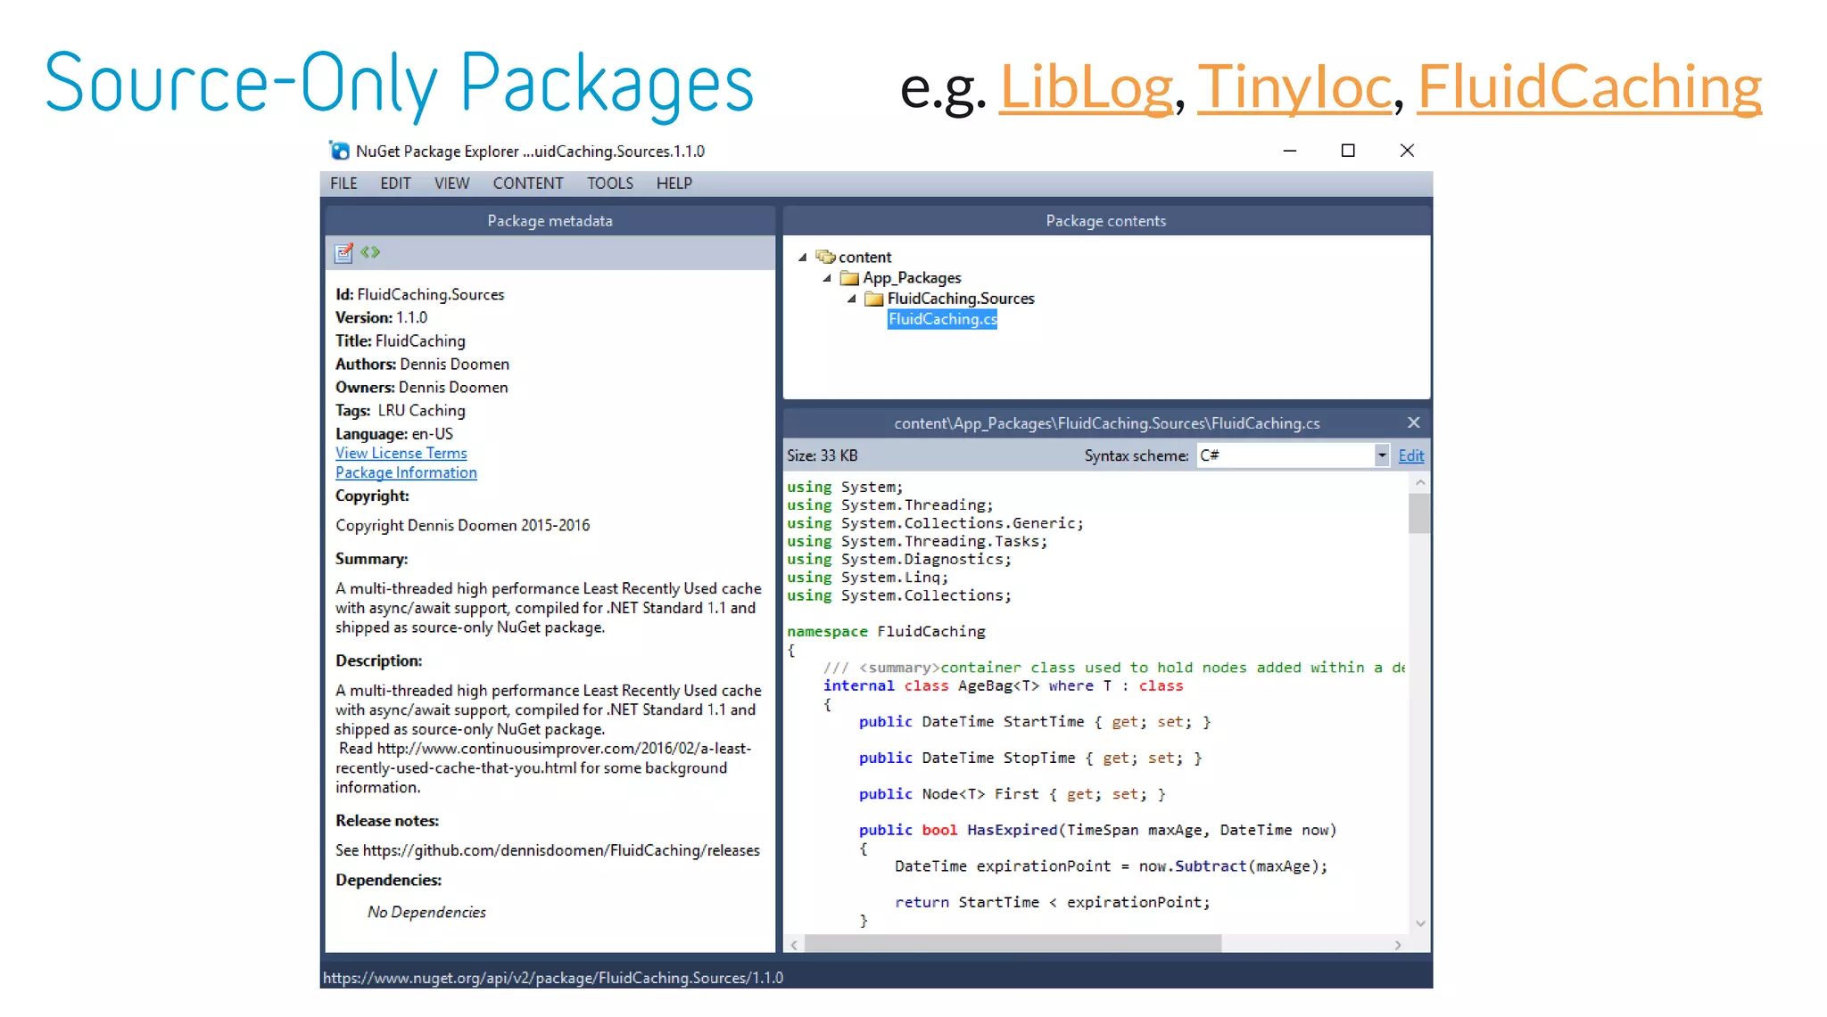Image resolution: width=1827 pixels, height=1017 pixels.
Task: Open the HELP menu
Action: [x=674, y=183]
